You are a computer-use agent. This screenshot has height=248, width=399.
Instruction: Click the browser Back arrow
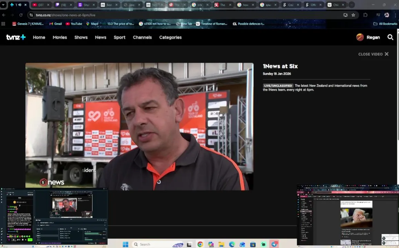pos(4,15)
